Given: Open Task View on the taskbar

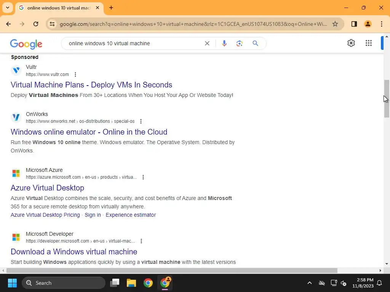Looking at the screenshot, I should pyautogui.click(x=115, y=283).
